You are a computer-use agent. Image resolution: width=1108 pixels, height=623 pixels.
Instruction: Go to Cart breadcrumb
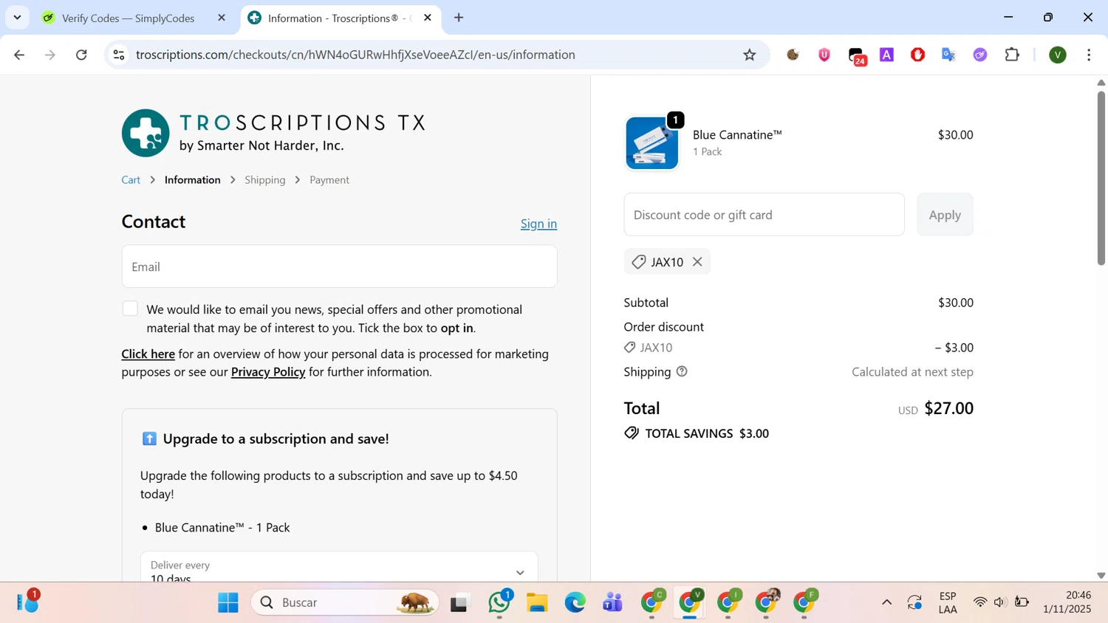tap(131, 179)
